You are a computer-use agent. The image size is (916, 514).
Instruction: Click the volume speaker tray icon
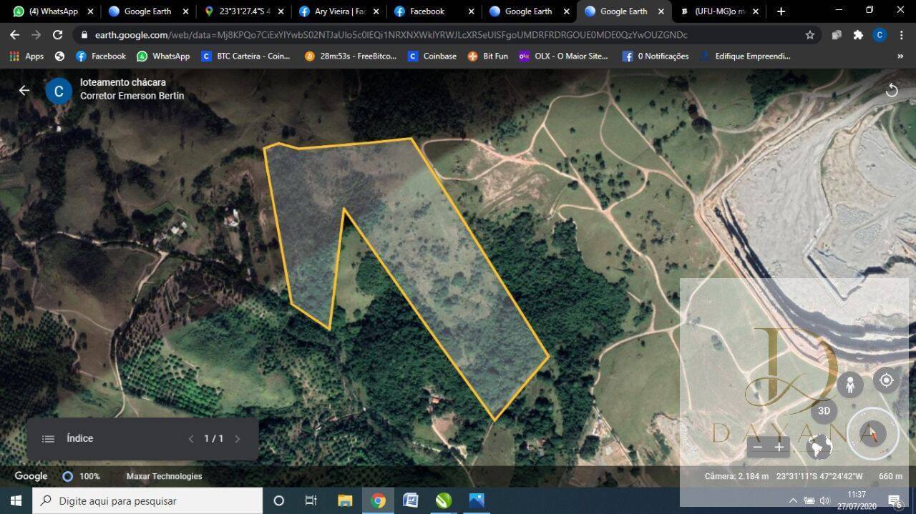[x=824, y=500]
